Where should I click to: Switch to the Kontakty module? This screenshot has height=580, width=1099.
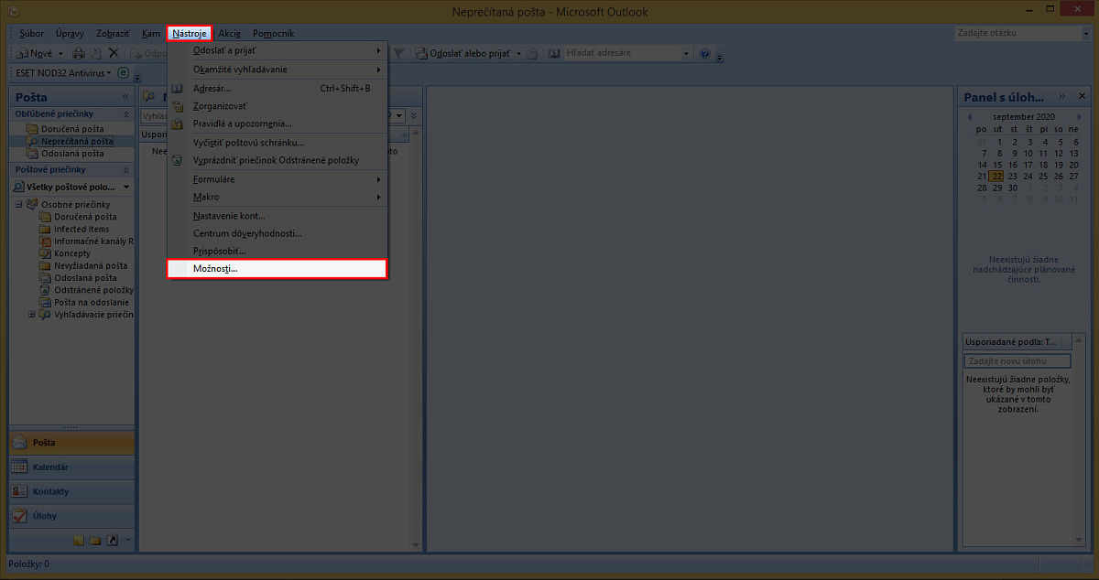(71, 491)
